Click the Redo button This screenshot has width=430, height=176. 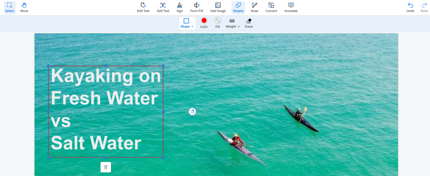424,7
